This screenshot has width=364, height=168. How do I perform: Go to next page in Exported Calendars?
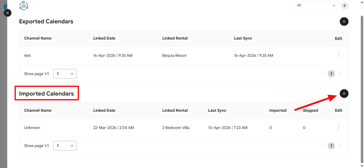tap(340, 74)
